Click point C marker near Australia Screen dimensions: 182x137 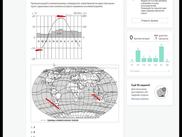[96, 98]
